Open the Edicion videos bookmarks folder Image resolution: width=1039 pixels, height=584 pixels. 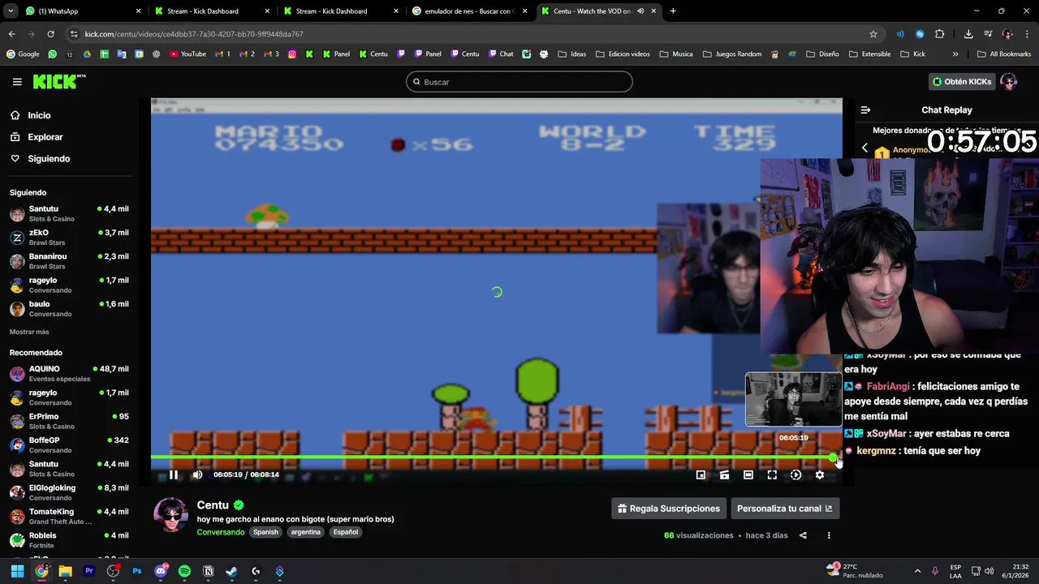622,54
